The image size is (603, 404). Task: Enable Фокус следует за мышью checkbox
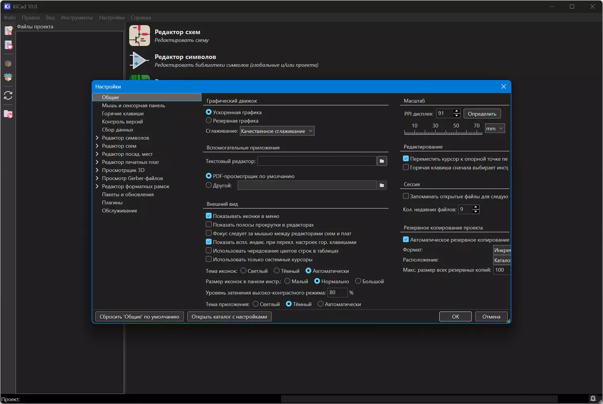[209, 233]
